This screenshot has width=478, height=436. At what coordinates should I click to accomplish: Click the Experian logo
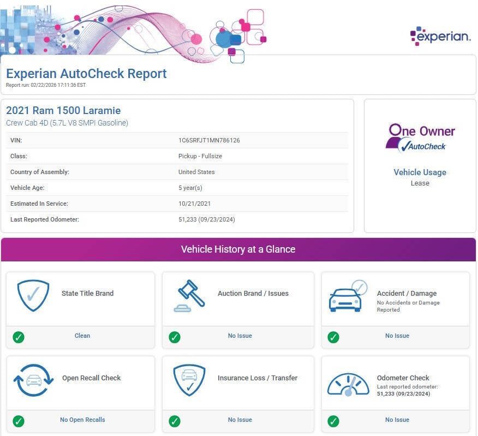(x=440, y=36)
